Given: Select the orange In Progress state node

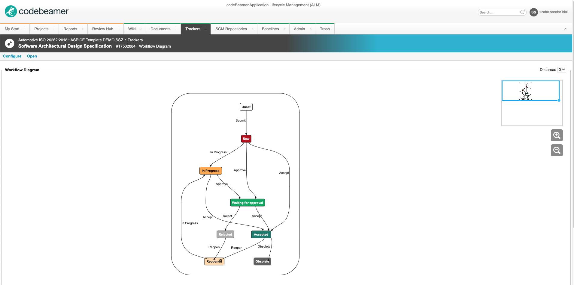Looking at the screenshot, I should 211,171.
